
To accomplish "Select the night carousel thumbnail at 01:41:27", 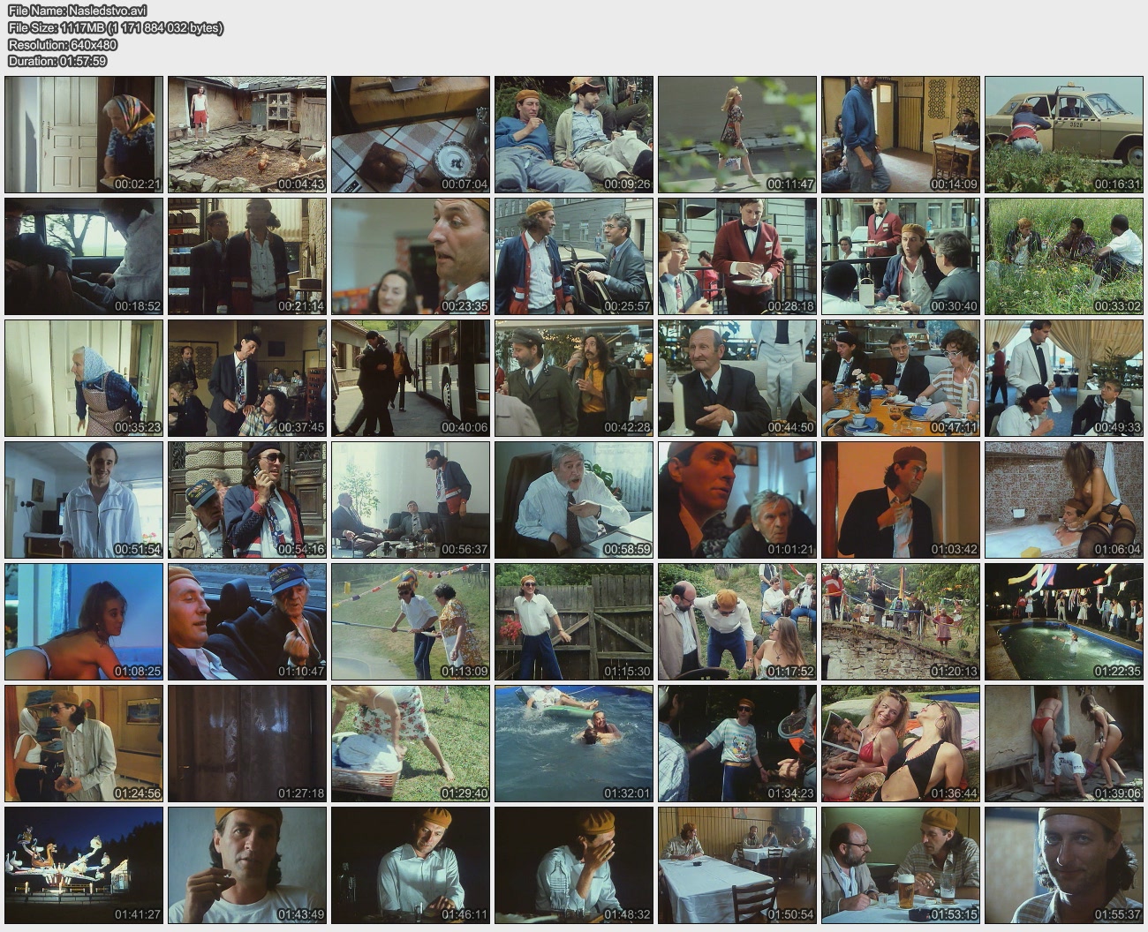I will 84,865.
